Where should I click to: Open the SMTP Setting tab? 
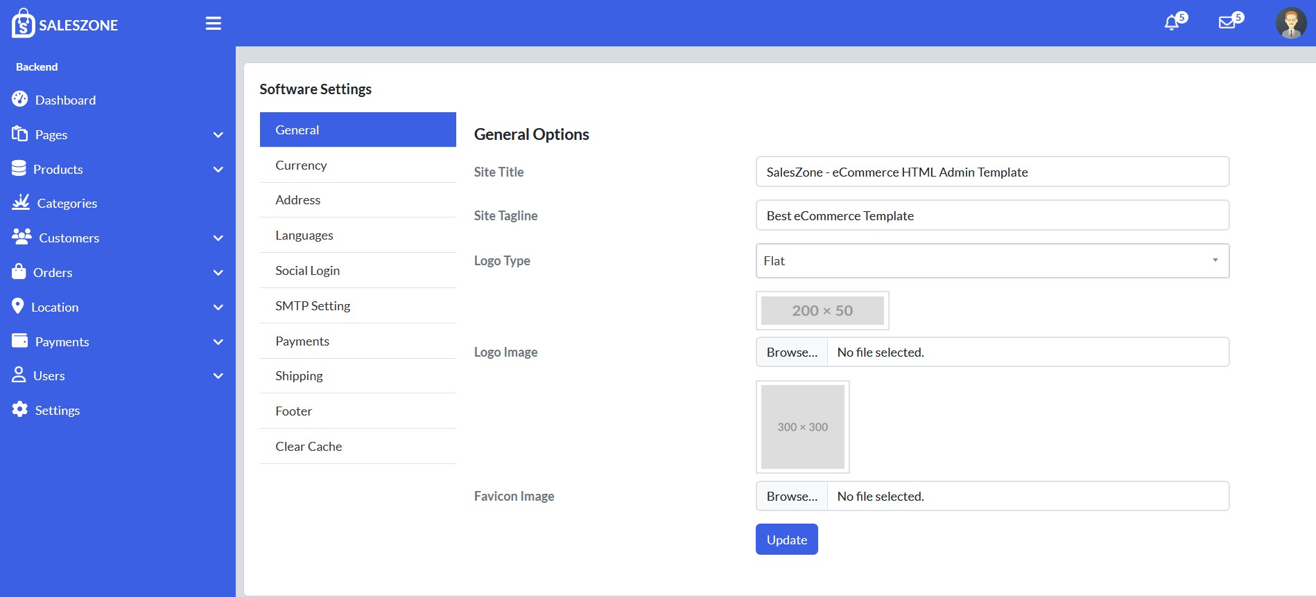tap(358, 306)
